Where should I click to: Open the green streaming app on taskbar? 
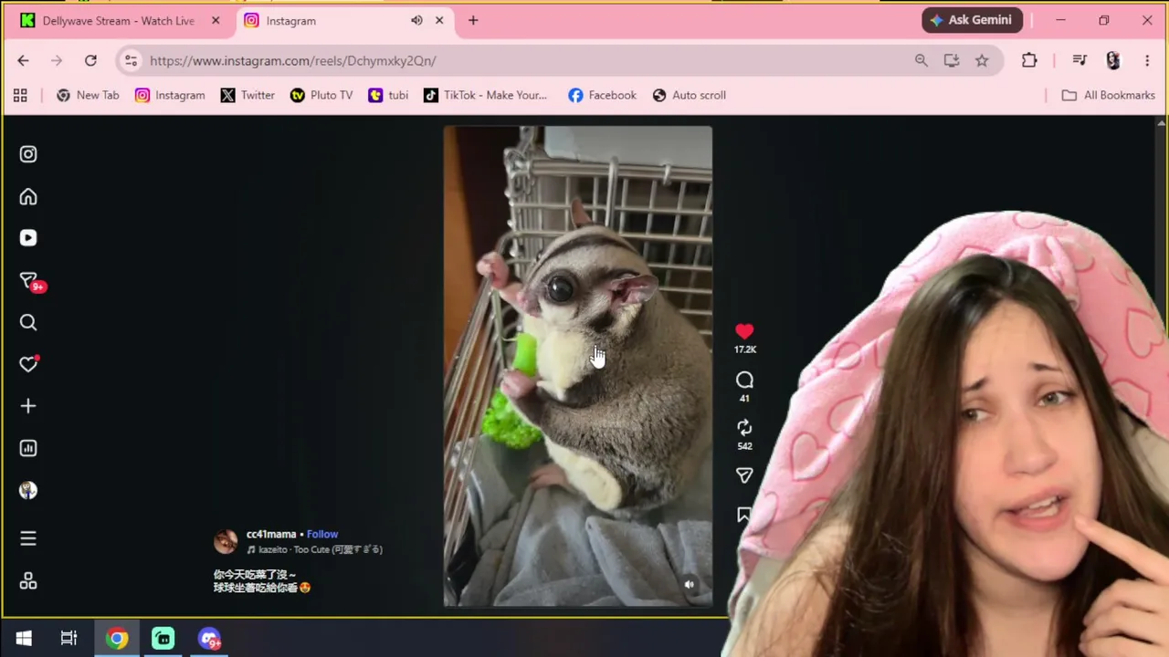point(163,638)
